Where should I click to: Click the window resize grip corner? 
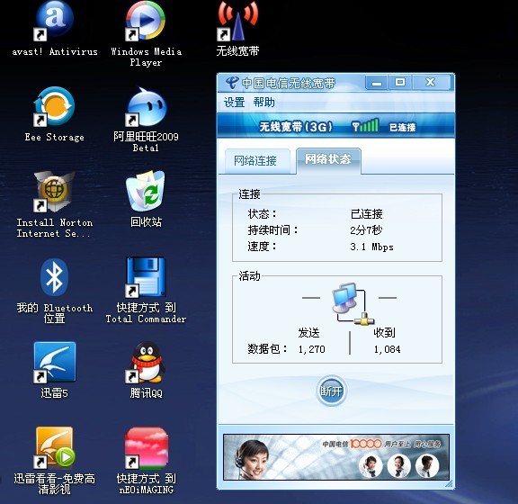449,484
